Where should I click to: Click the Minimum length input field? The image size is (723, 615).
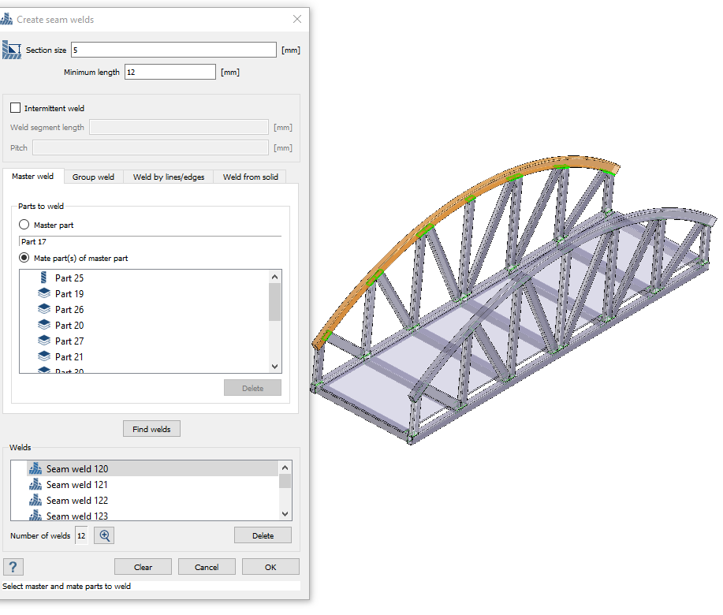(x=170, y=73)
